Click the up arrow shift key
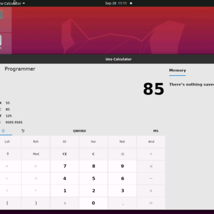Viewport: 214px width, 214px height. pos(8,154)
